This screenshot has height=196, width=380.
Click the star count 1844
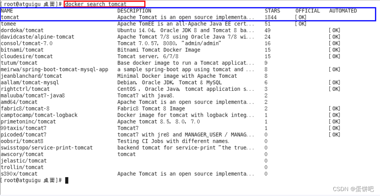[x=271, y=18]
